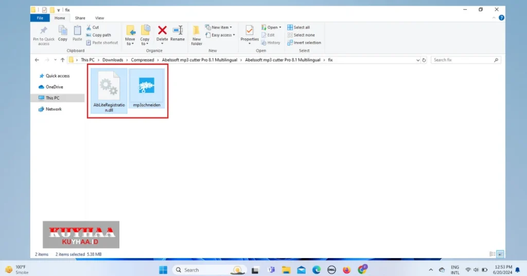Screen dimensions: 527x276
Task: Click the title bar Properties checkmark icon
Action: (x=44, y=10)
